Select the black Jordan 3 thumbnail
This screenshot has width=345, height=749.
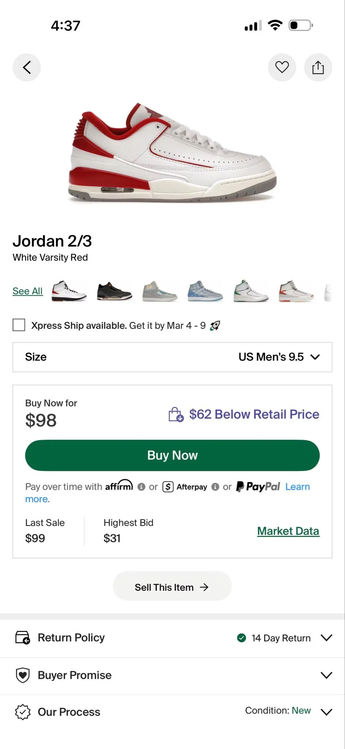coord(115,291)
